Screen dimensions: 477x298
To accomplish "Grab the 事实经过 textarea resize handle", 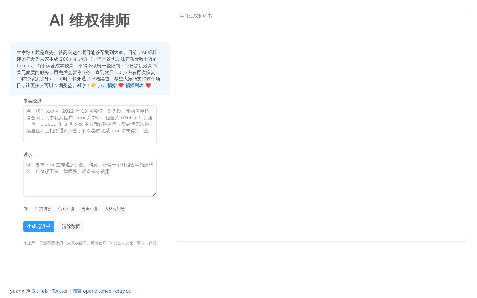I will 154,141.
